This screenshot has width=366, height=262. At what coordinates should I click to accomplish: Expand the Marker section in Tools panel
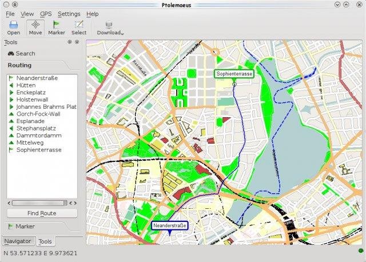point(25,227)
